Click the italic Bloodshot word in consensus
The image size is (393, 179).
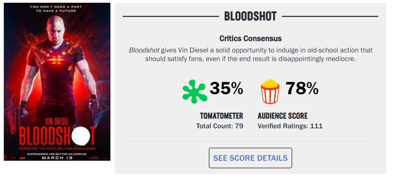(144, 50)
